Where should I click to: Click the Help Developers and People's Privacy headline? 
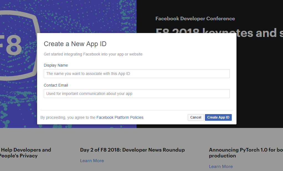click(25, 153)
